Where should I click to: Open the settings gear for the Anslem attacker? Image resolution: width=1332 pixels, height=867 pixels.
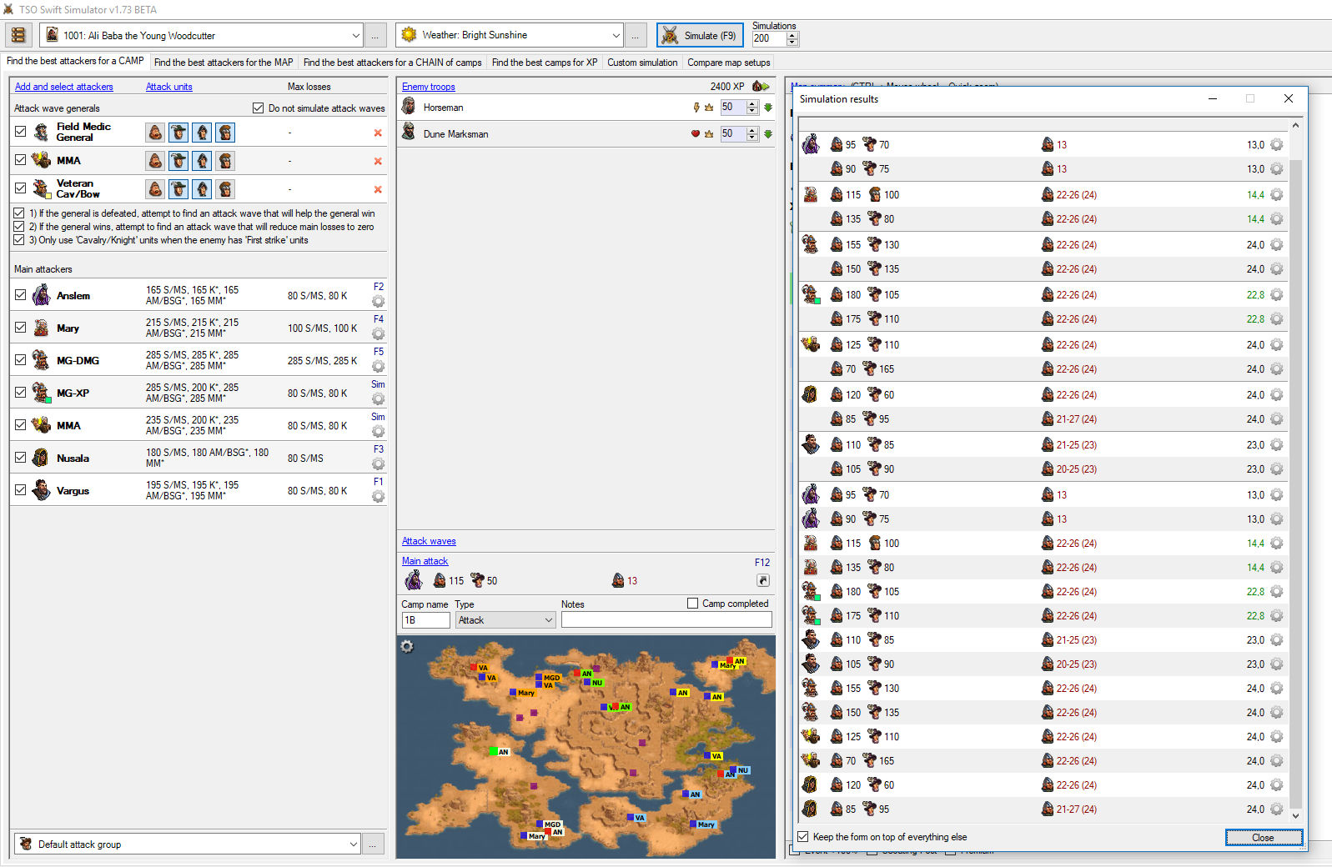(378, 302)
